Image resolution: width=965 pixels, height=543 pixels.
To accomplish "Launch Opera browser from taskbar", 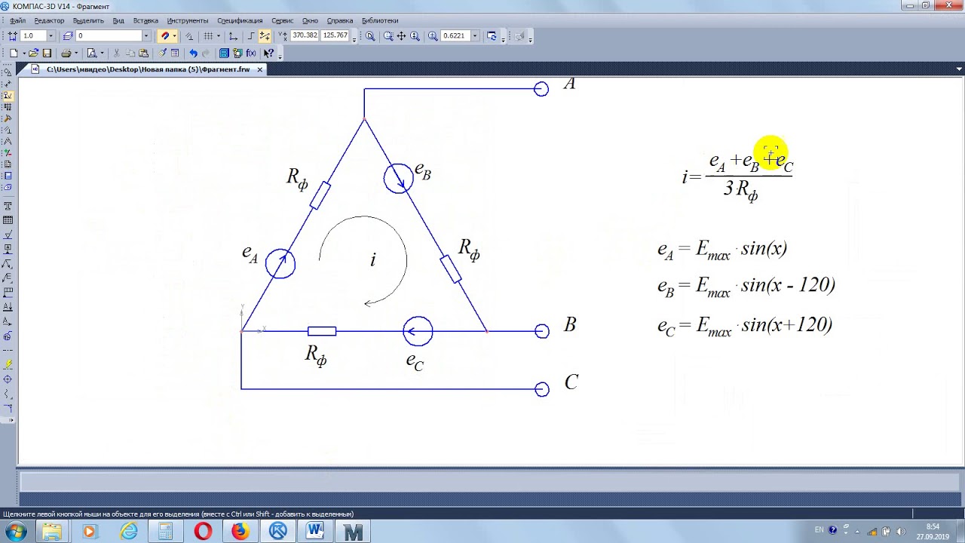I will (x=203, y=532).
